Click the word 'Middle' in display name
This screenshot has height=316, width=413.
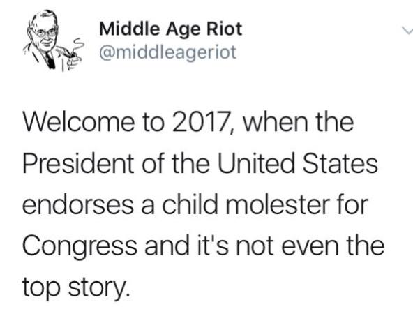coord(130,29)
